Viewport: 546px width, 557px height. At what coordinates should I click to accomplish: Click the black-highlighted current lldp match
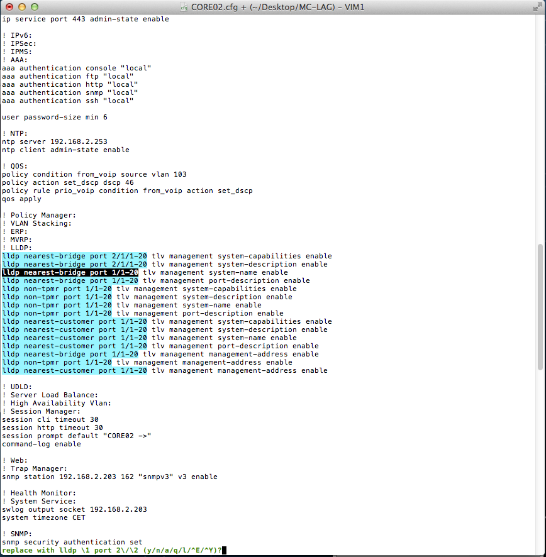70,273
